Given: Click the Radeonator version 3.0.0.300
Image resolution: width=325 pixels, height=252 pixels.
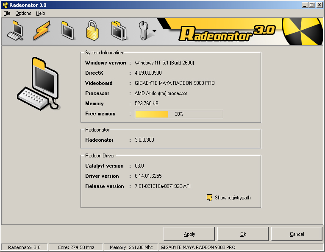Looking at the screenshot, I should tap(144, 140).
